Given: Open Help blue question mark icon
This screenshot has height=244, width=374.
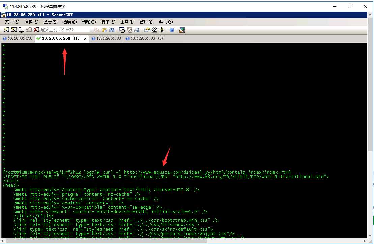Looking at the screenshot, I should click(172, 30).
